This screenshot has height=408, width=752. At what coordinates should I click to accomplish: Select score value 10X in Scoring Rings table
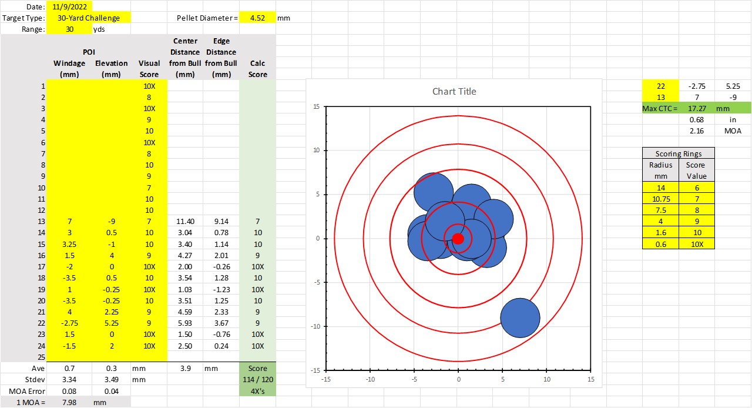(696, 244)
